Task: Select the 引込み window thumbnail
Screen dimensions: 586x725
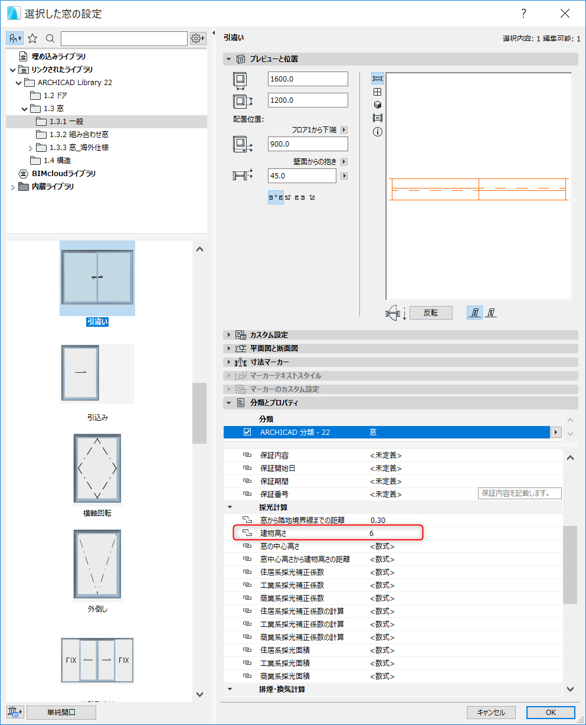Action: tap(97, 374)
